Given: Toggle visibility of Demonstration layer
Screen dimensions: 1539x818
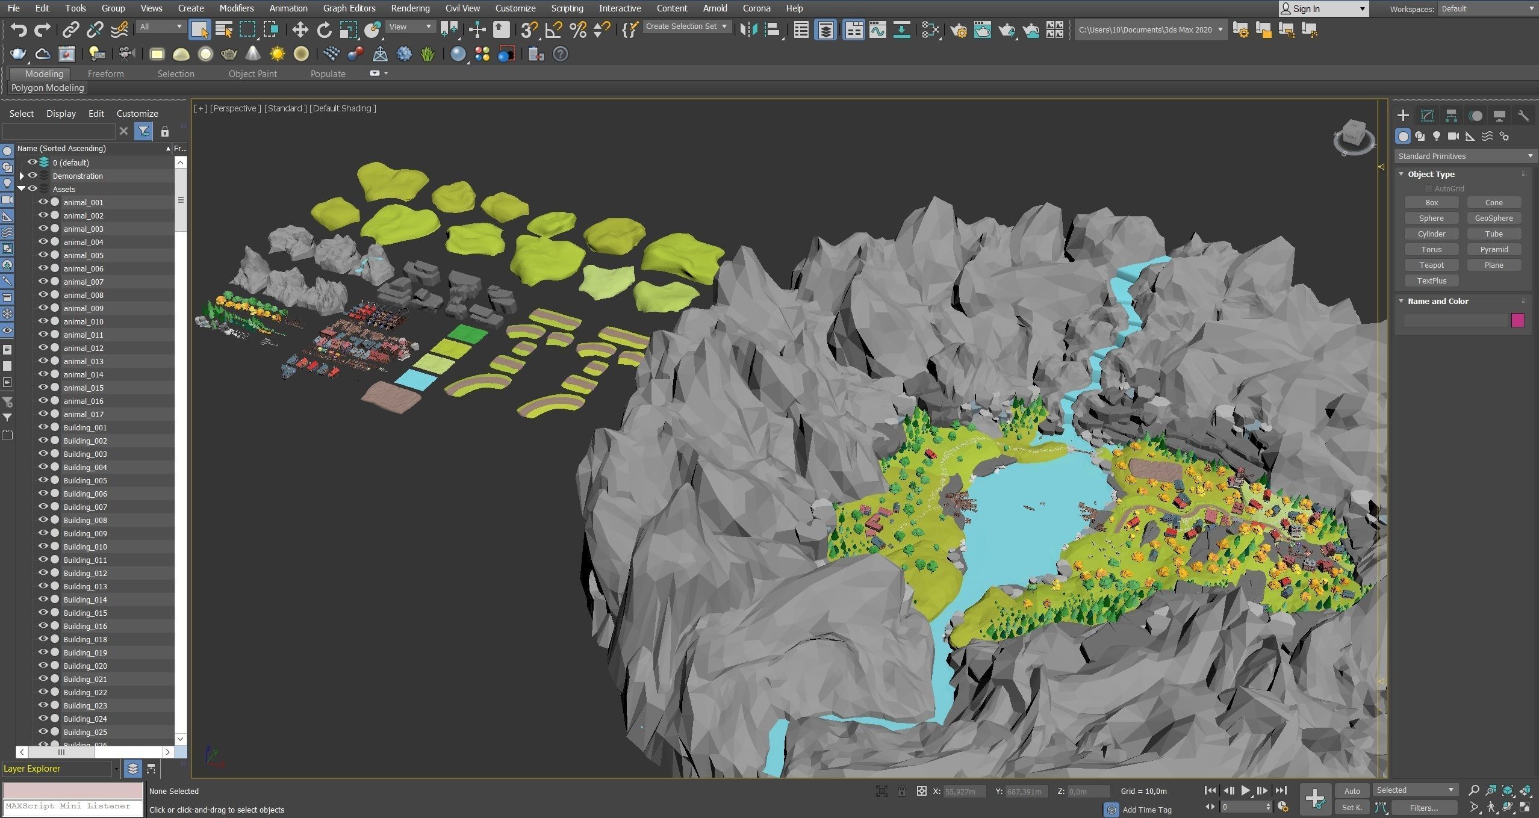Looking at the screenshot, I should 33,176.
